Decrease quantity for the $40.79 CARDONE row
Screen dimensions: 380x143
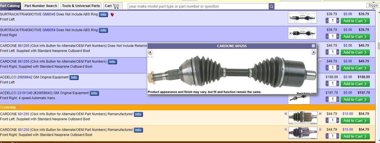pyautogui.click(x=327, y=52)
